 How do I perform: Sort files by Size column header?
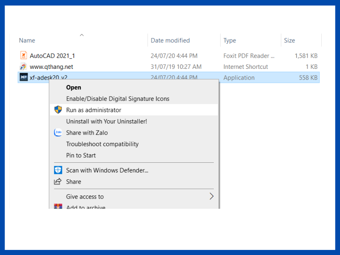pyautogui.click(x=289, y=40)
